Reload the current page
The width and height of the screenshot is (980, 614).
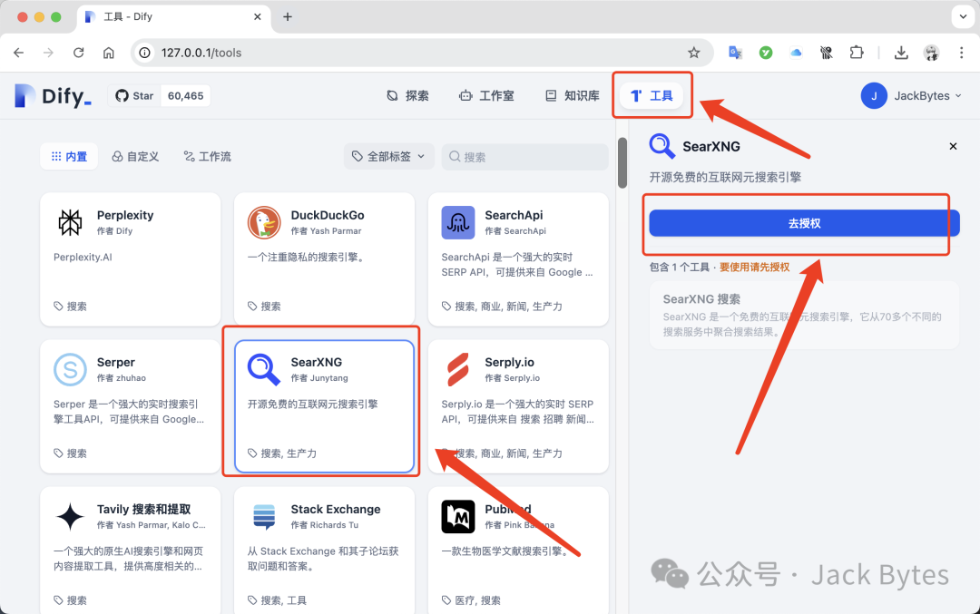(x=79, y=53)
